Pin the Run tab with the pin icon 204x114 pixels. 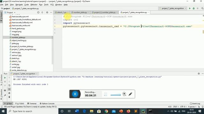coord(5,95)
